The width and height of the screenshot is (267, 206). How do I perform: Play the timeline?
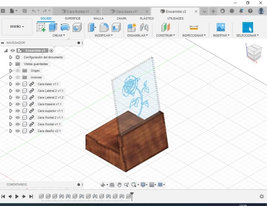(x=17, y=196)
